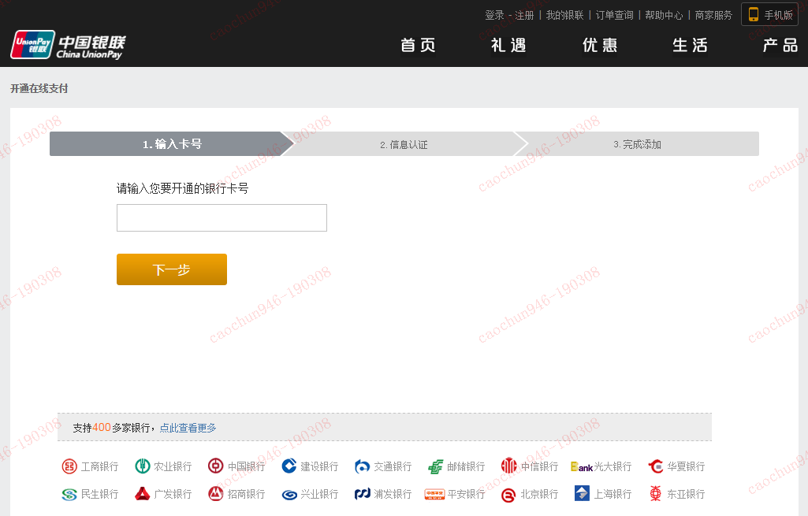Screen dimensions: 808x516
Task: Select the 浦发银行 logo icon
Action: click(x=363, y=495)
